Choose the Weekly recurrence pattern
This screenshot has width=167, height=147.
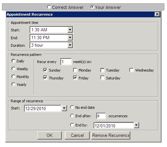coord(13,69)
